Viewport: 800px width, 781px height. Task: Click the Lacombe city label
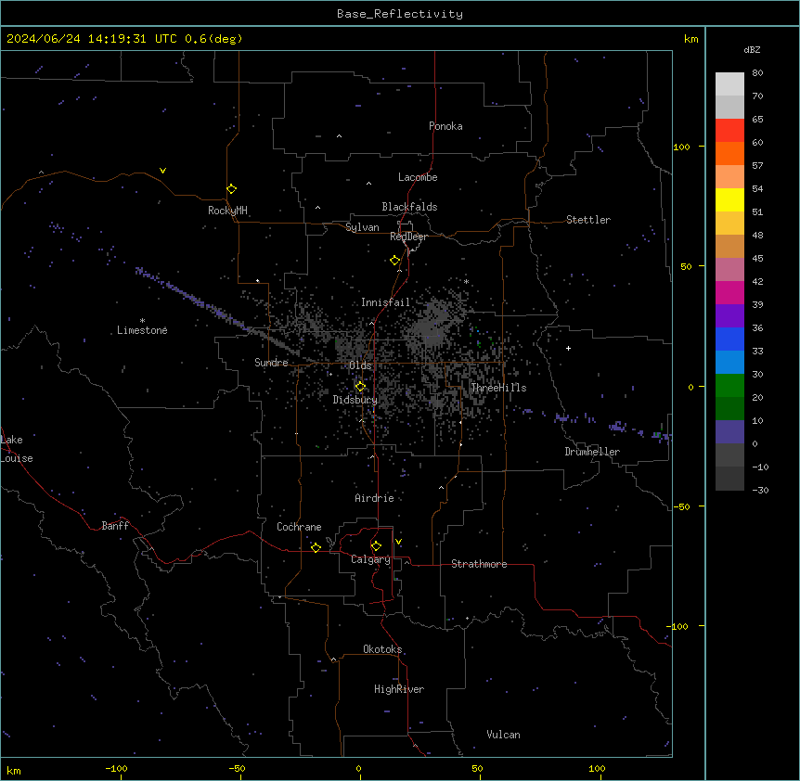[418, 177]
